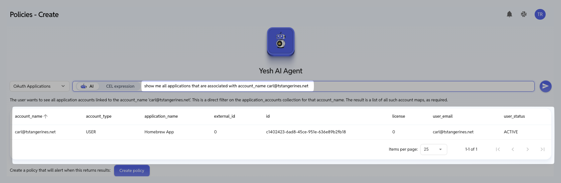Change the items per page dropdown
This screenshot has height=183, width=561.
point(434,149)
